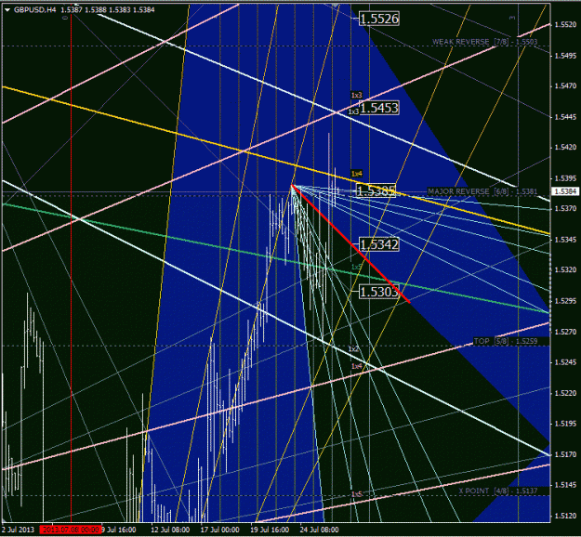Click the 1.5395 price axis tick
The image size is (581, 537).
tap(565, 178)
